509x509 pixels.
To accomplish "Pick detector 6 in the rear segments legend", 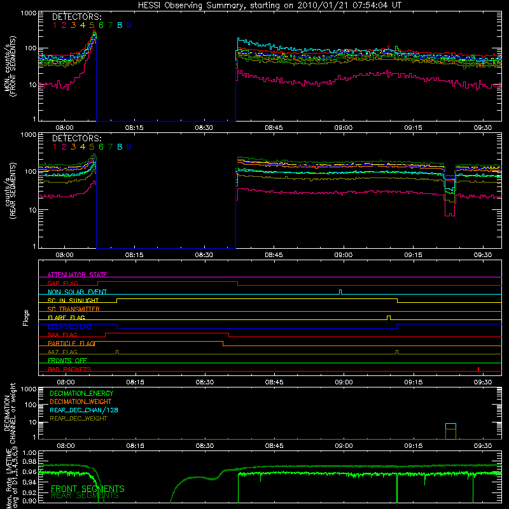I will click(x=101, y=147).
